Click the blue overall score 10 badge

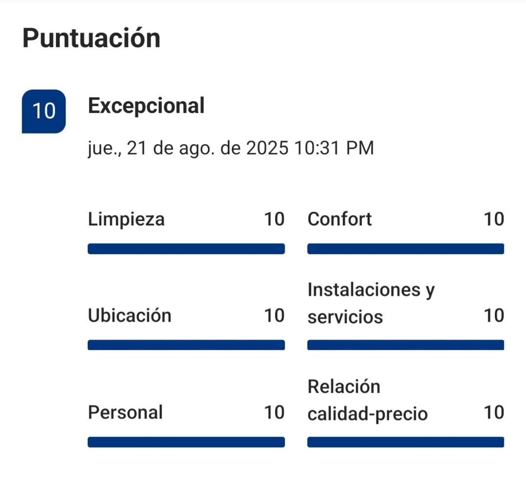point(44,111)
